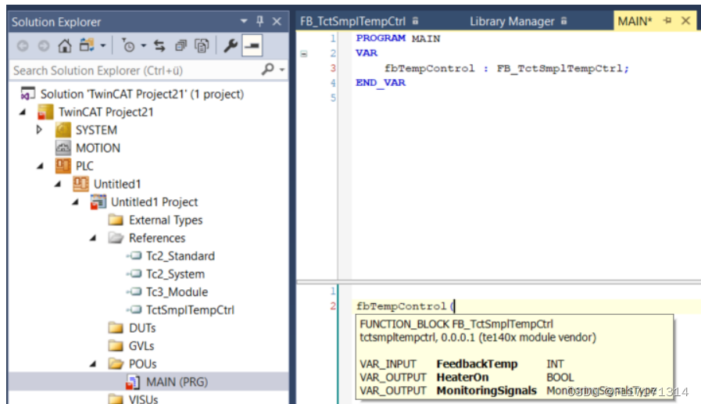
Task: Collapse the References folder
Action: (93, 238)
